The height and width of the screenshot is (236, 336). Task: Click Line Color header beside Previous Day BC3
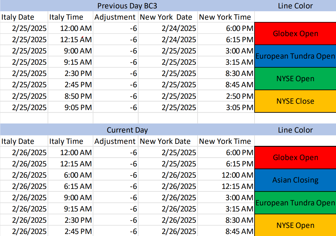pos(295,6)
